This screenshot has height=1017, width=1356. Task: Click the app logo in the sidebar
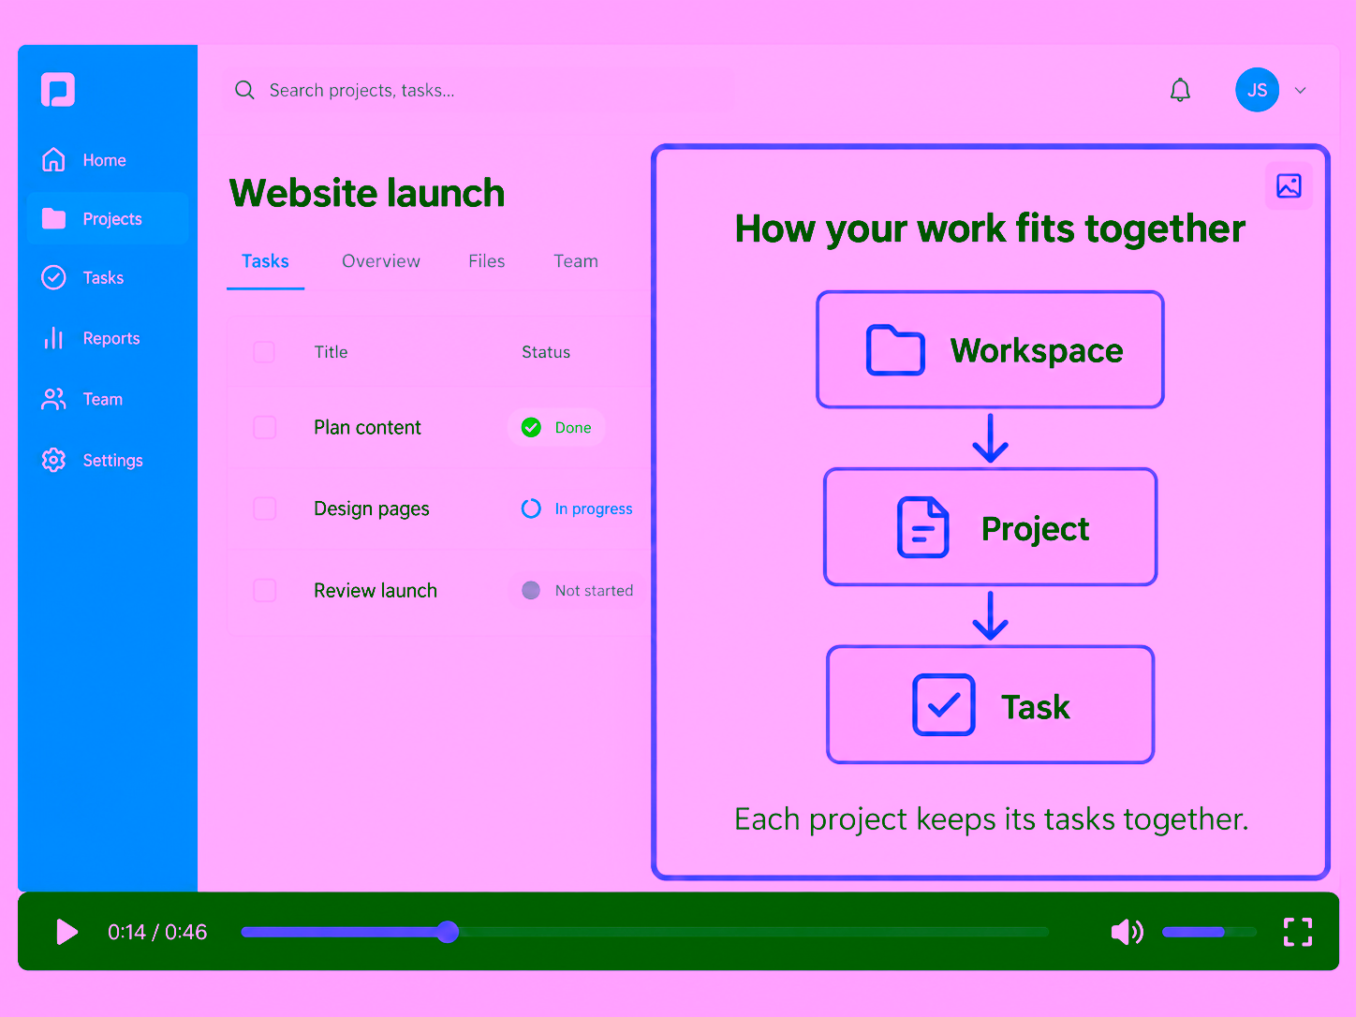(58, 90)
